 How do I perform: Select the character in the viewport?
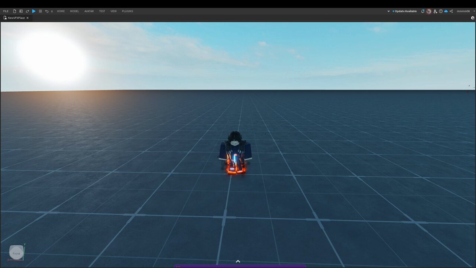tap(236, 153)
